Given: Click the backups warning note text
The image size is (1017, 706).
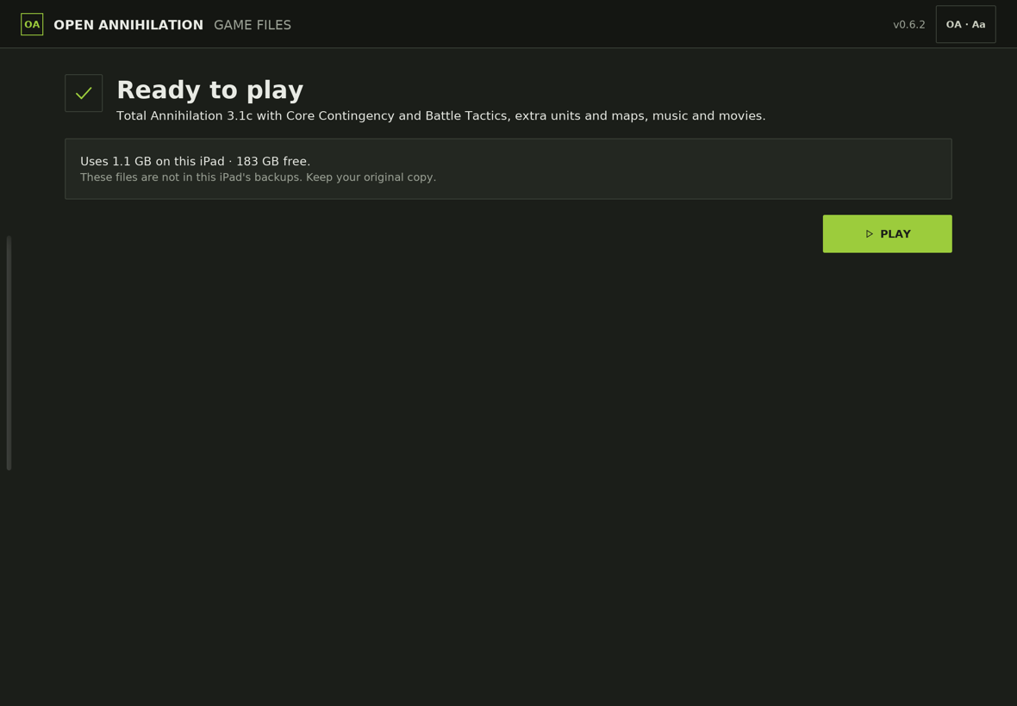Looking at the screenshot, I should (x=259, y=177).
